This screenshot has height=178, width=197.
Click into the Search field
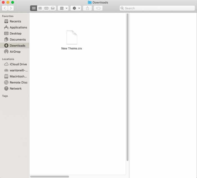(x=157, y=8)
